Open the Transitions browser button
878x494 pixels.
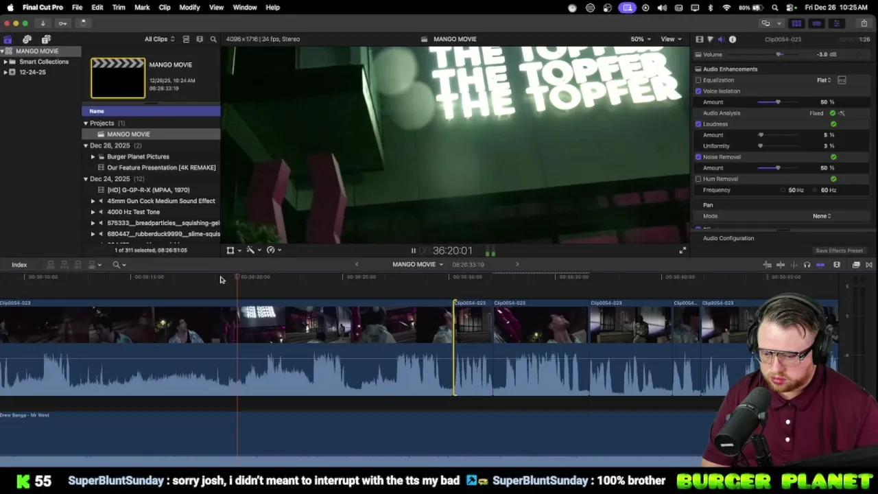[869, 265]
